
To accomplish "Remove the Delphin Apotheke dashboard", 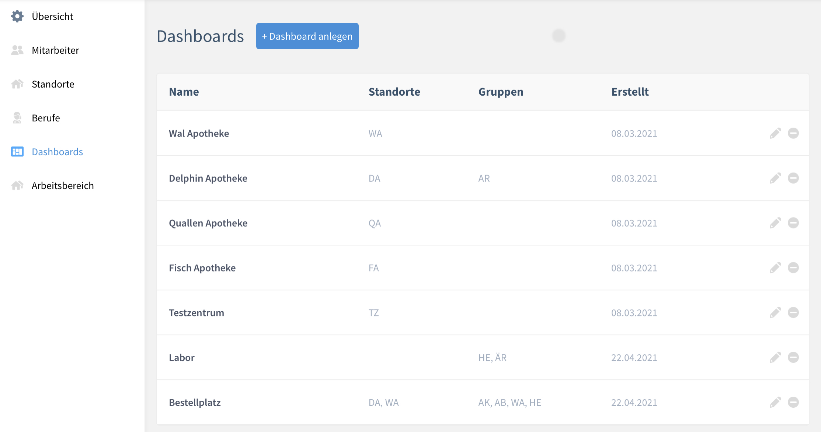I will click(793, 178).
